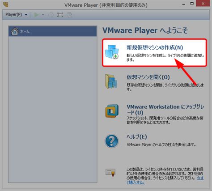Click the Unity mode toolbar icon
212x191 pixels.
click(x=69, y=15)
